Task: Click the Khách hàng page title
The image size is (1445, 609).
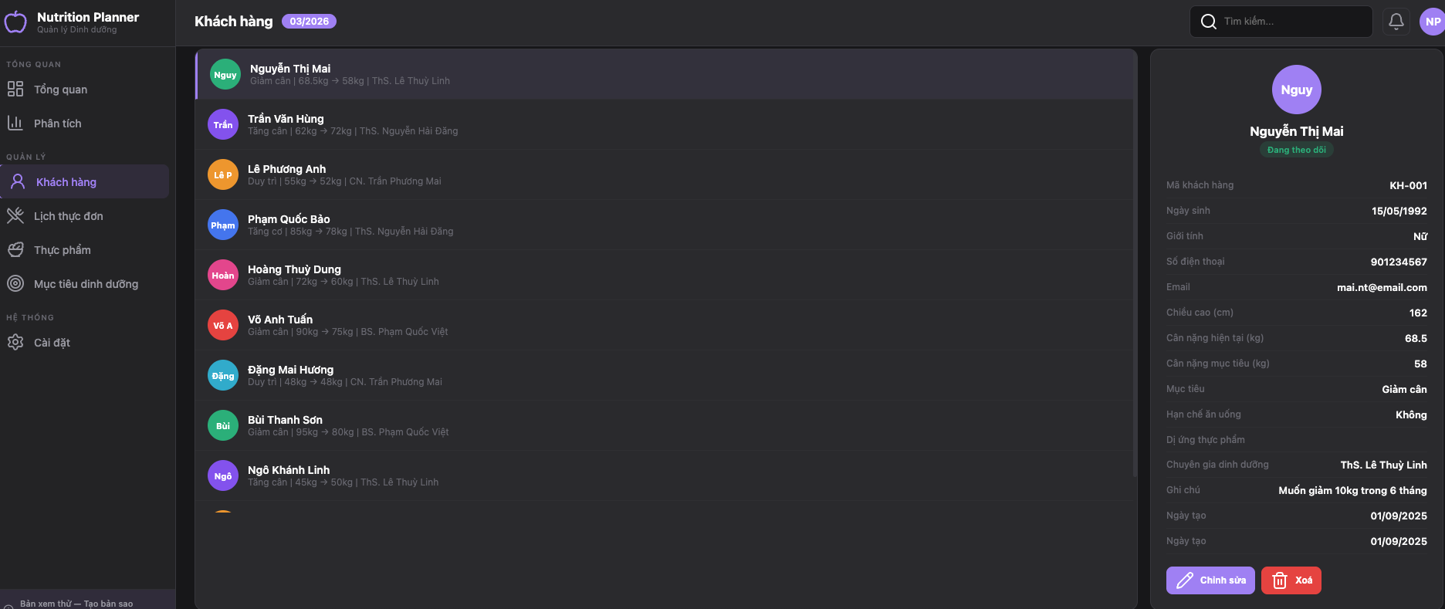Action: tap(233, 22)
